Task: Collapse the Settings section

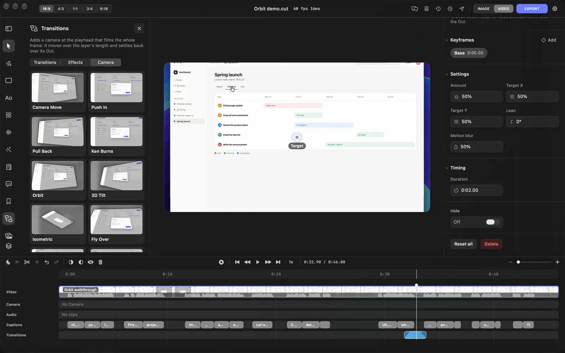Action: (x=447, y=74)
